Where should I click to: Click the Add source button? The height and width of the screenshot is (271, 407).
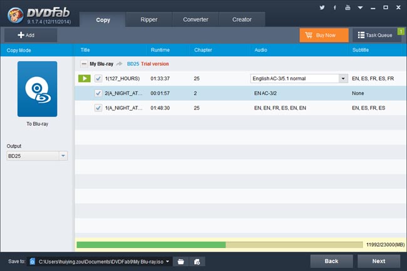(31, 35)
